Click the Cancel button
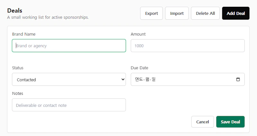The height and width of the screenshot is (136, 257). pyautogui.click(x=202, y=122)
